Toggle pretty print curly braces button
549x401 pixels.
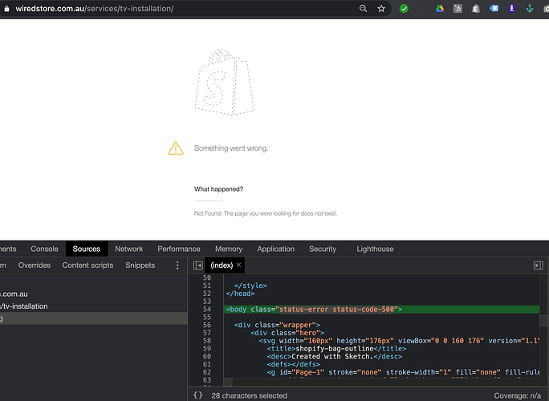click(x=198, y=395)
